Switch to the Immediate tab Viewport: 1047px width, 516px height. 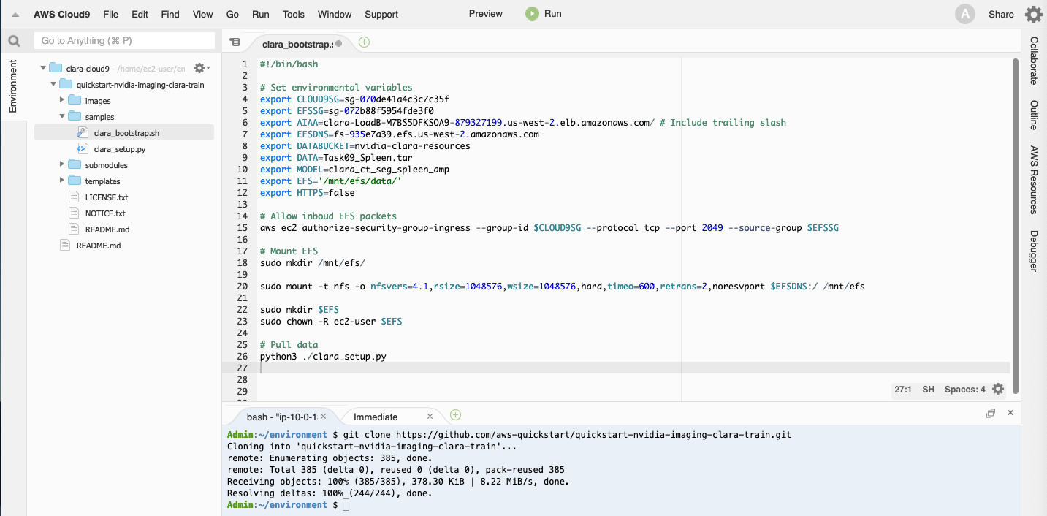(376, 417)
